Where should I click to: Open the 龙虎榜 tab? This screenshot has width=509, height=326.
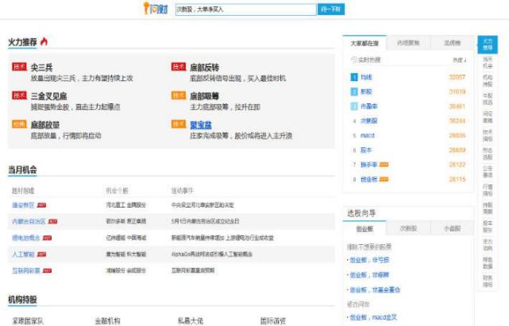click(452, 42)
